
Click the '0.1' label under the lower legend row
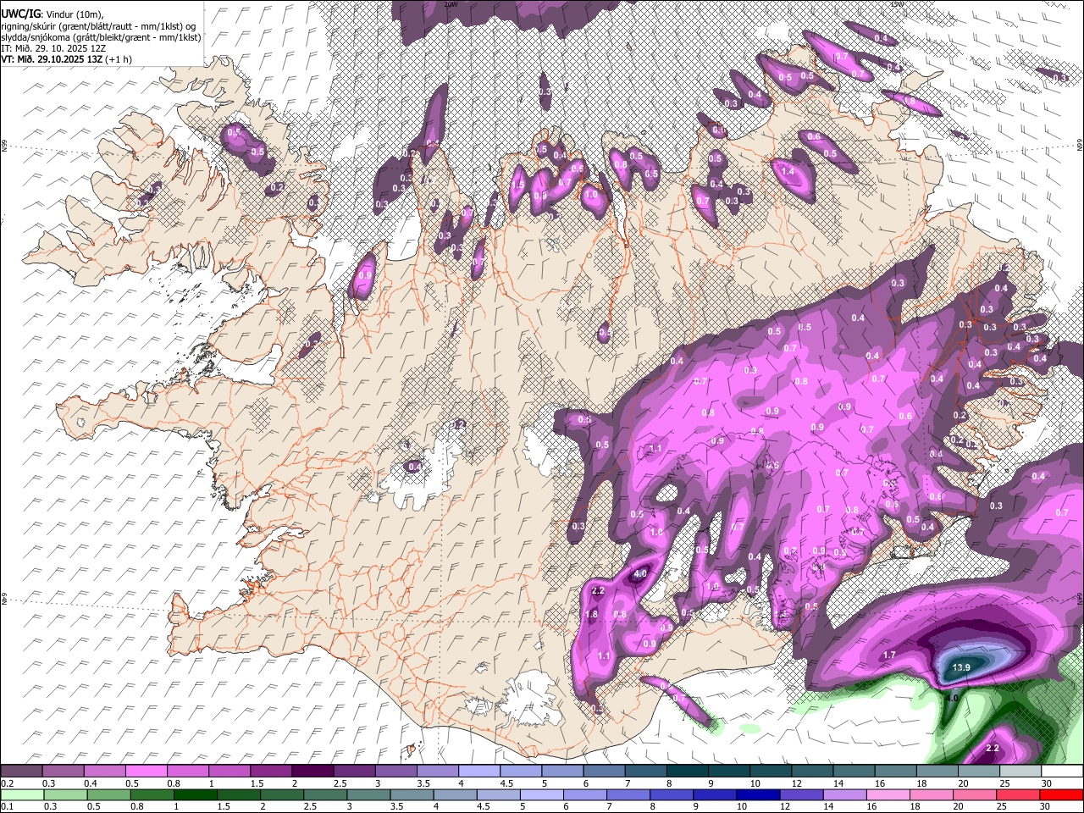[x=7, y=807]
